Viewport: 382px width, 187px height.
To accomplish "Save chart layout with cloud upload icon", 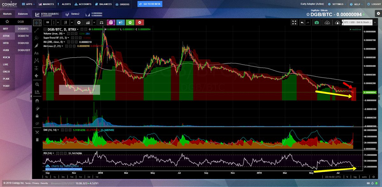I will (337, 23).
